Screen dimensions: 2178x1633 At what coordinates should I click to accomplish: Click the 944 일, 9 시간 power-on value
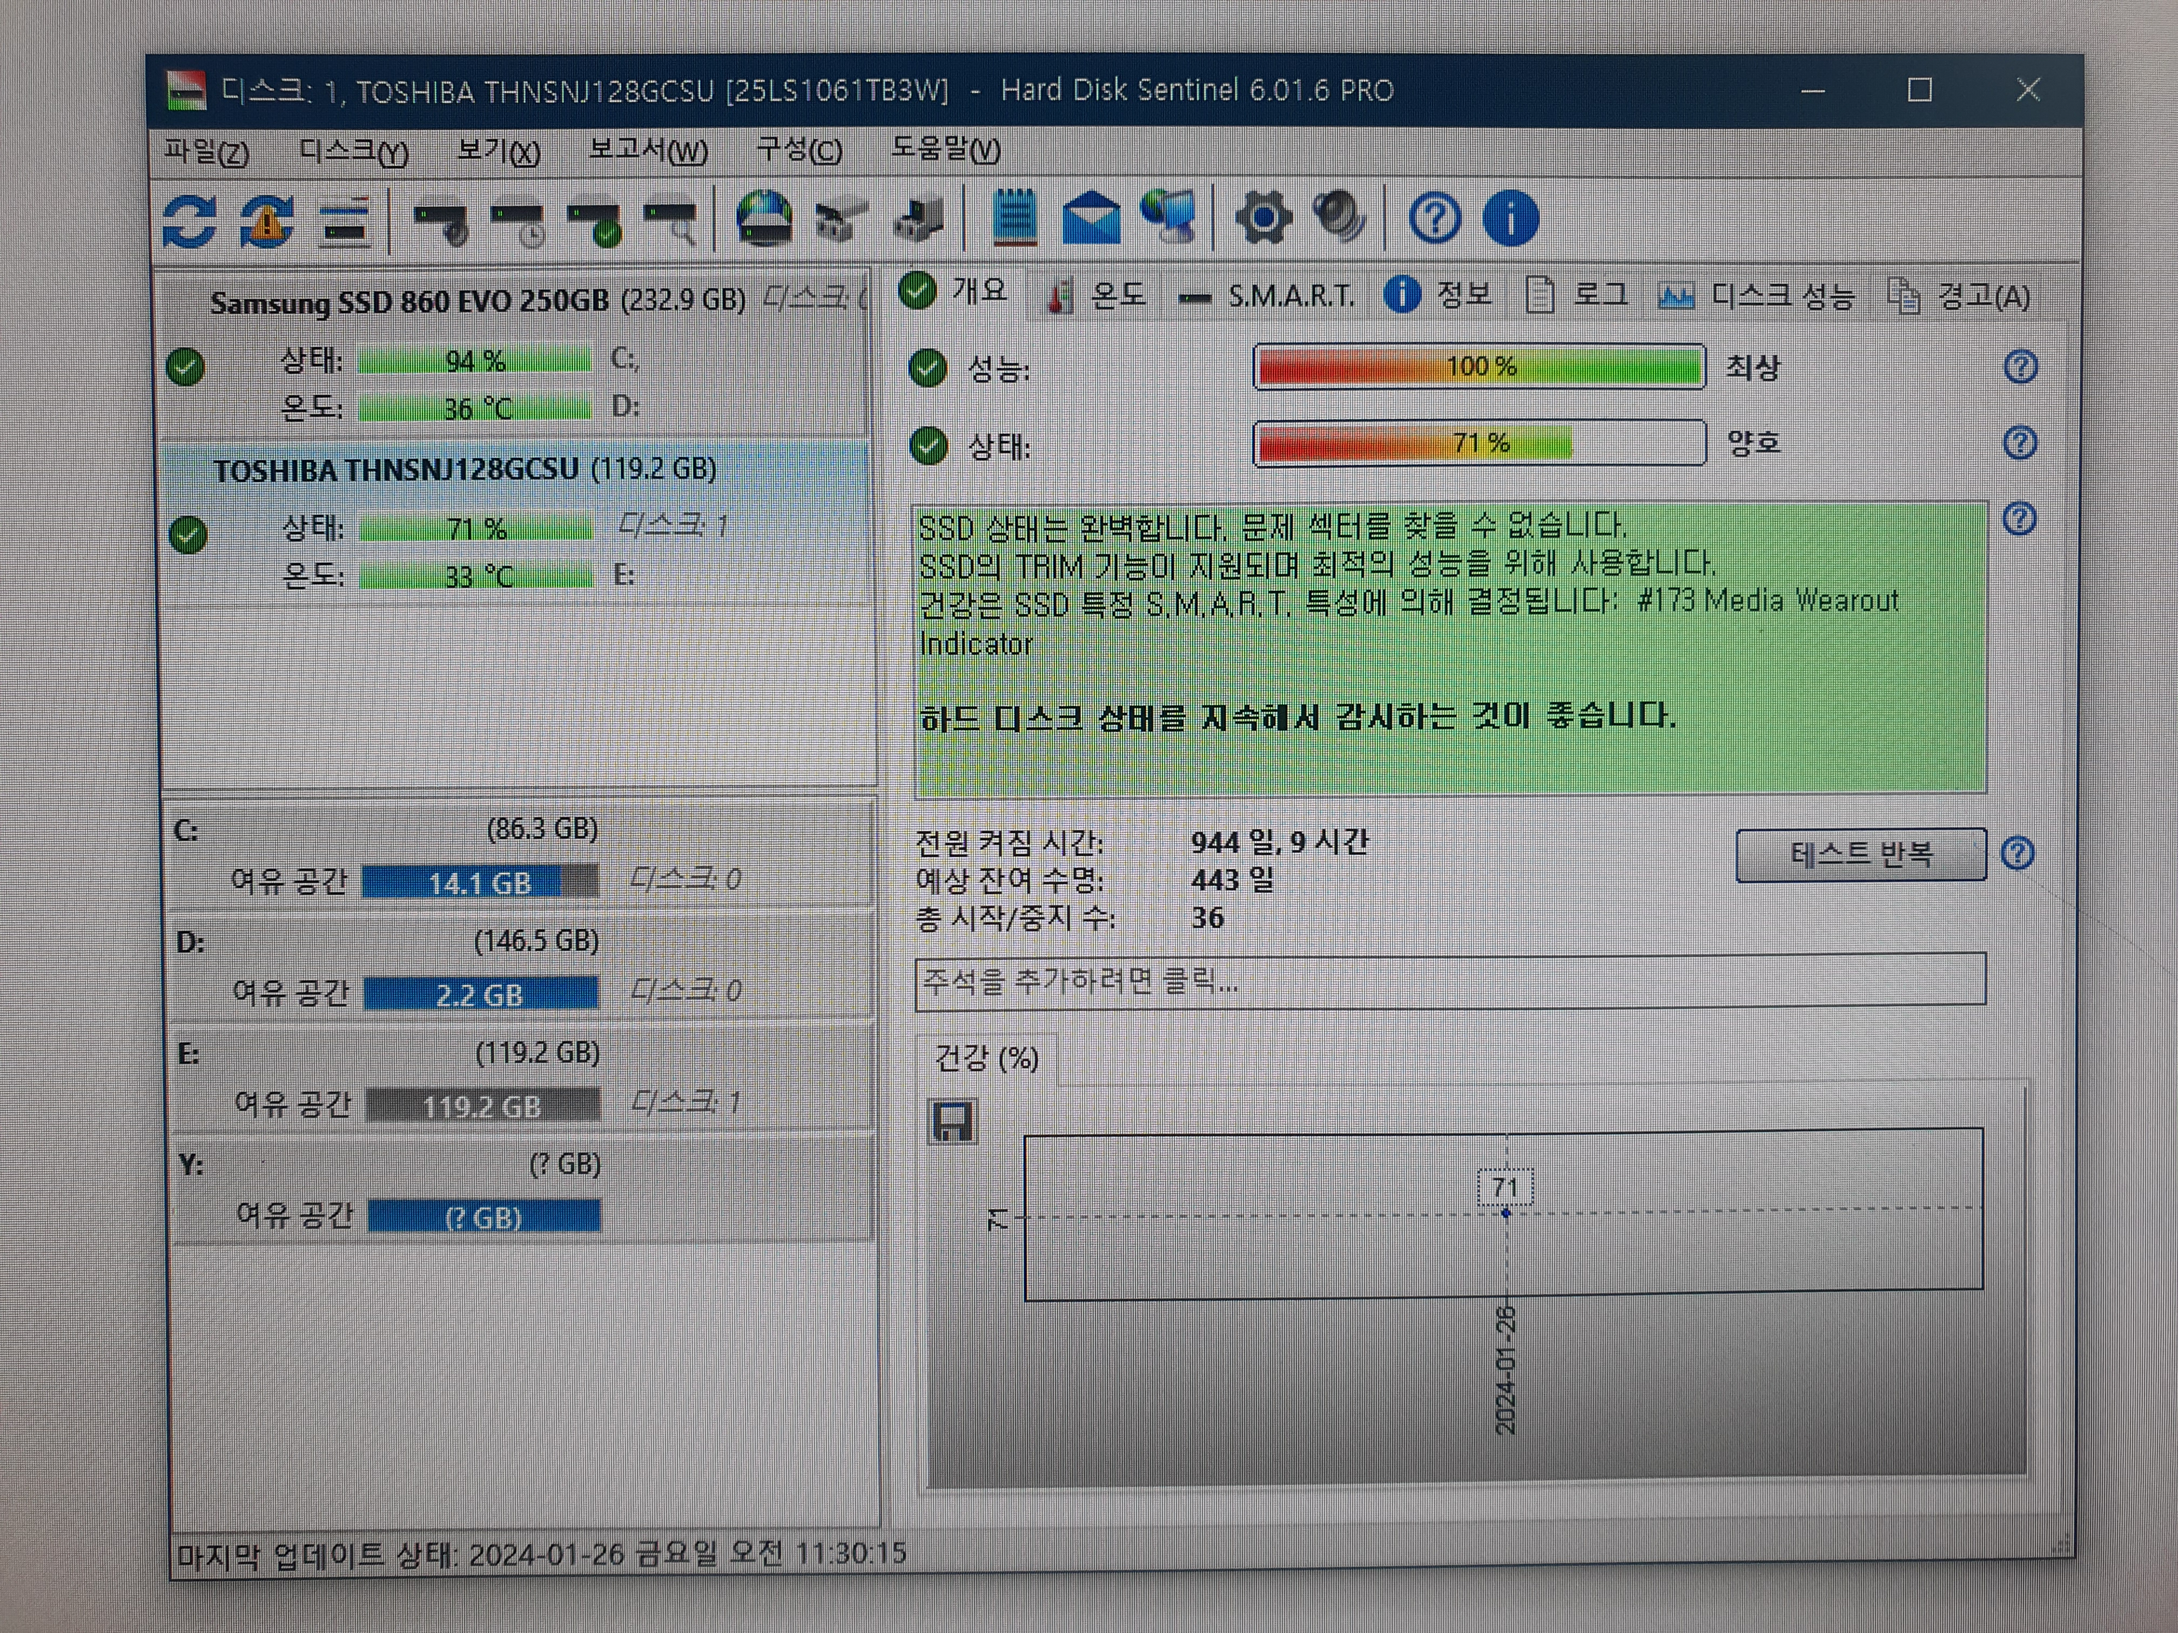click(1279, 841)
